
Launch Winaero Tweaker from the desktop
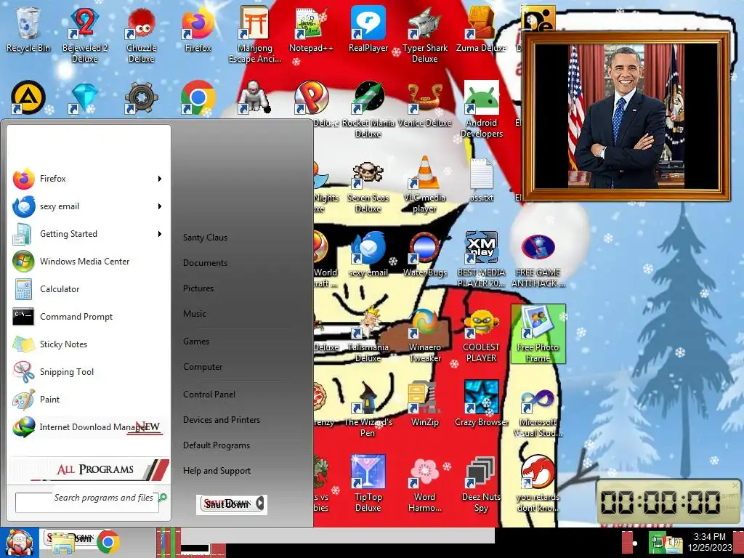(424, 335)
